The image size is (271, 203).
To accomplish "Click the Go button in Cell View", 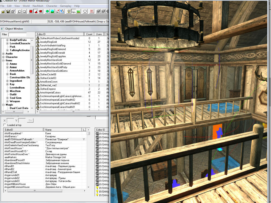I will pos(30,120).
